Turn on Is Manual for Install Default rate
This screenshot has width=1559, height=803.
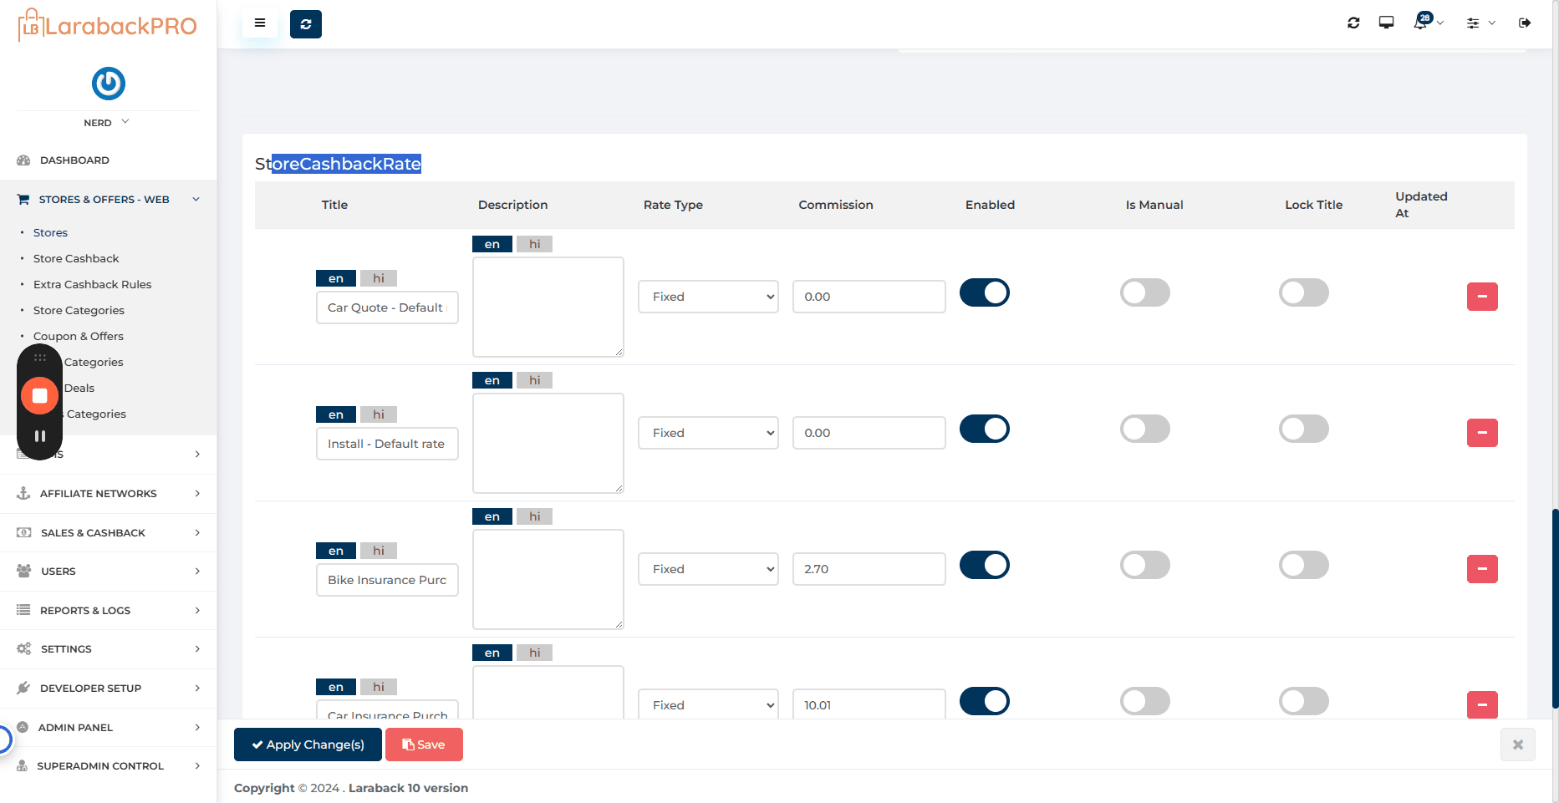1145,429
